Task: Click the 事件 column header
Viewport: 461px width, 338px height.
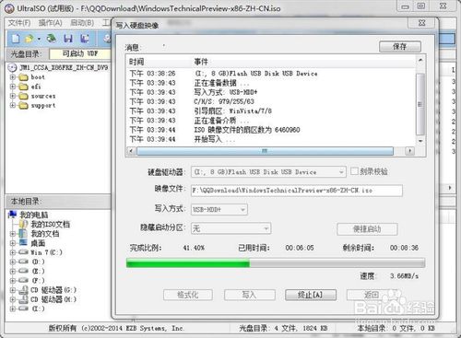Action: coord(201,62)
